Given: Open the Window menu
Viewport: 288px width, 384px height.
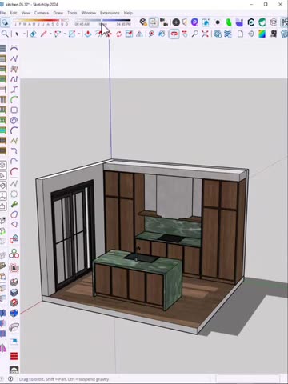Looking at the screenshot, I should [89, 13].
